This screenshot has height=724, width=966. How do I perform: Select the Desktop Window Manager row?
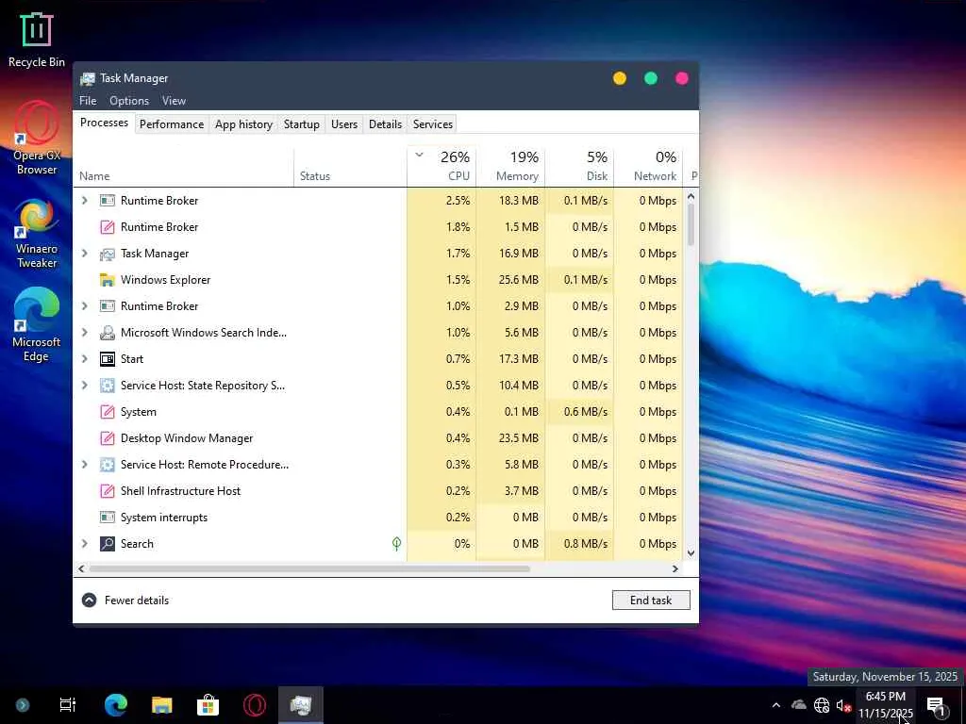(x=377, y=438)
